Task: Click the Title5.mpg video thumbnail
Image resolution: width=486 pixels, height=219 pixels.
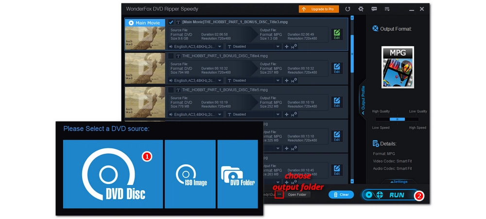Action: point(145,102)
